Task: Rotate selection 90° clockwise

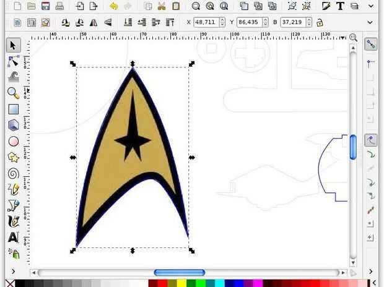Action: (x=80, y=22)
